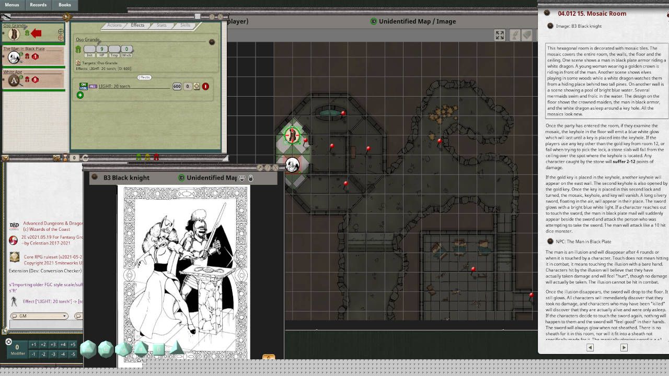Switch to the Effects tab
The image size is (669, 376).
[137, 25]
